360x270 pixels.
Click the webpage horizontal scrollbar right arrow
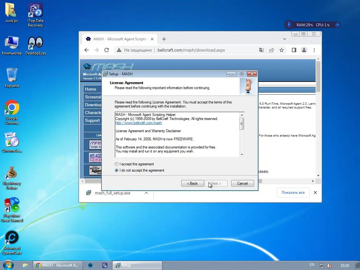pos(313,181)
